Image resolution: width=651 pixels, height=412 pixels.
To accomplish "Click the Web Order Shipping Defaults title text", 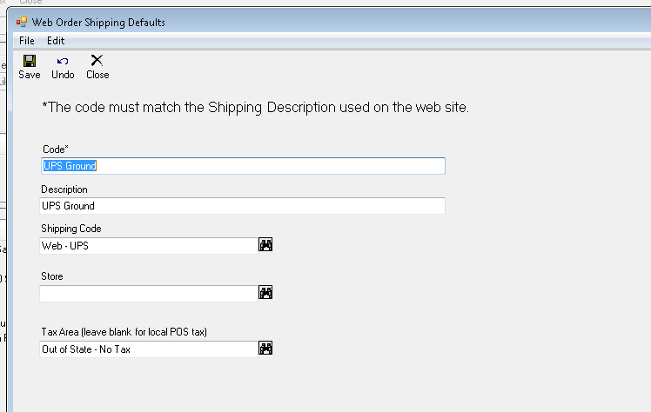I will tap(98, 23).
